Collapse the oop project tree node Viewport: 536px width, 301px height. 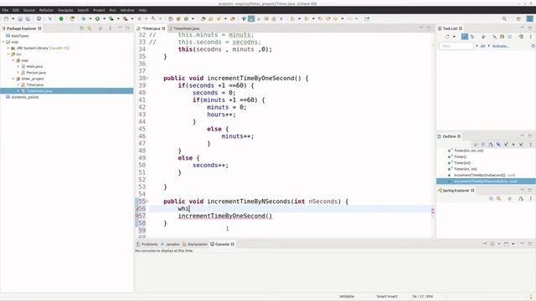pos(3,42)
